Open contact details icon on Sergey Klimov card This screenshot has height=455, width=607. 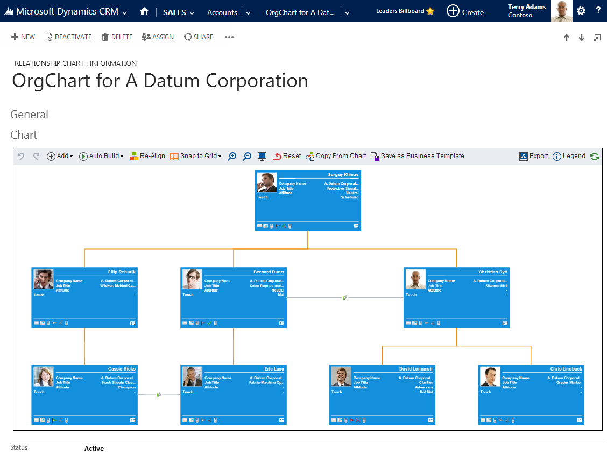coord(356,226)
